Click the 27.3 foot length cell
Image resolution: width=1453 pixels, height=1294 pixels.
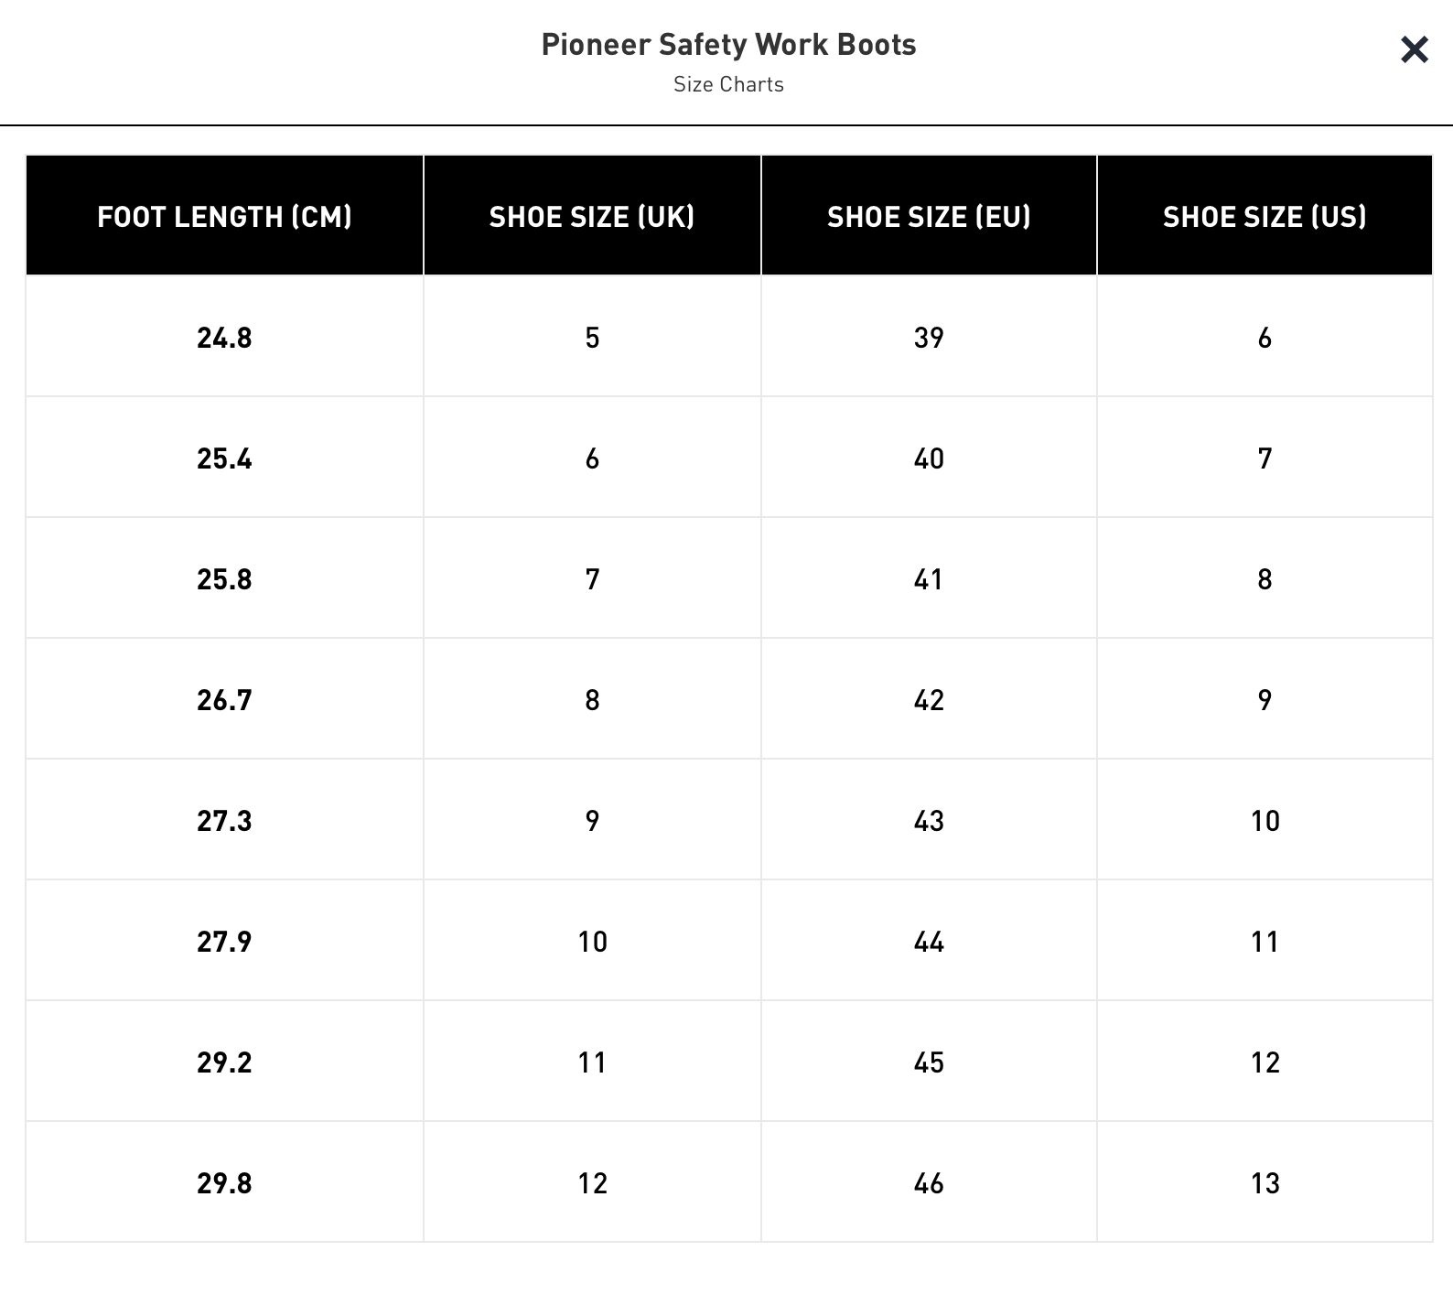(224, 821)
